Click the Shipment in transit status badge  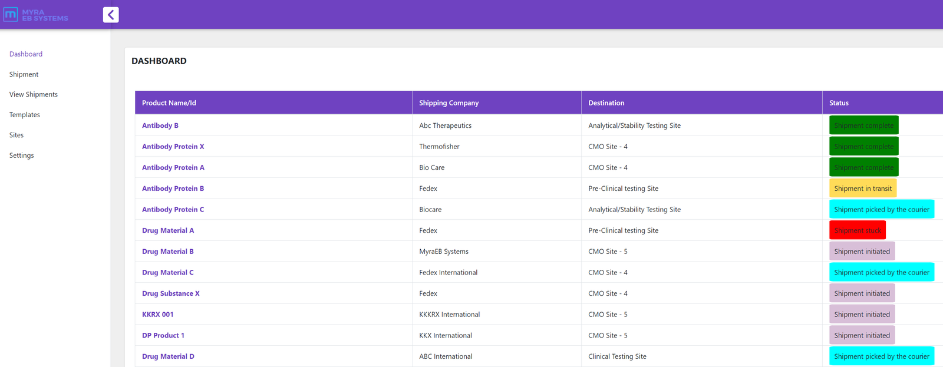[863, 189]
